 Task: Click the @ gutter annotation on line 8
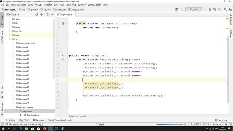pyautogui.click(x=63, y=23)
